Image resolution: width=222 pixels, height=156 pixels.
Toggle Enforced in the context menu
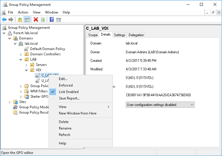tap(66, 85)
